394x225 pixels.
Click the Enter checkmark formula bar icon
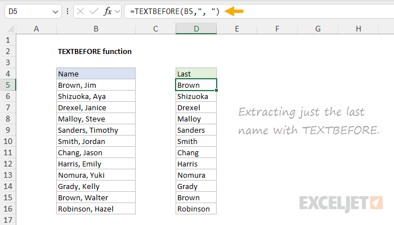click(94, 11)
